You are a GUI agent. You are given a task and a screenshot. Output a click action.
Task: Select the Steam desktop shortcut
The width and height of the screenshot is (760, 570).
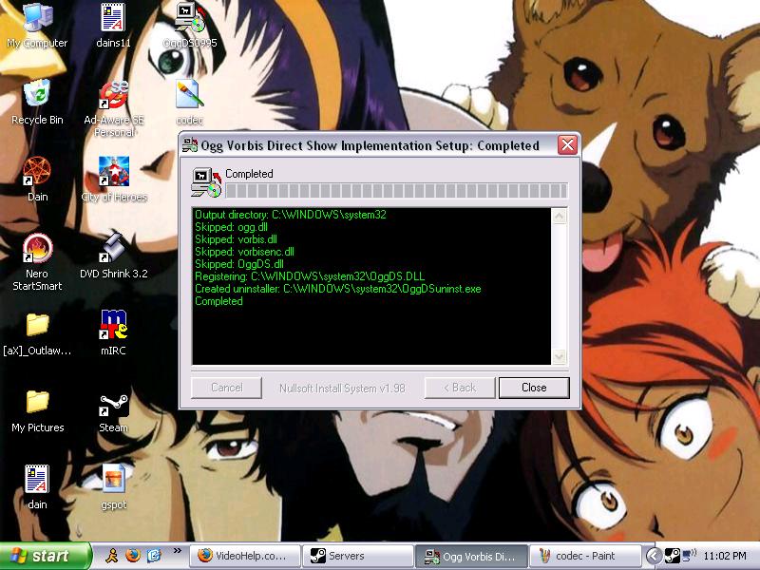[x=113, y=413]
